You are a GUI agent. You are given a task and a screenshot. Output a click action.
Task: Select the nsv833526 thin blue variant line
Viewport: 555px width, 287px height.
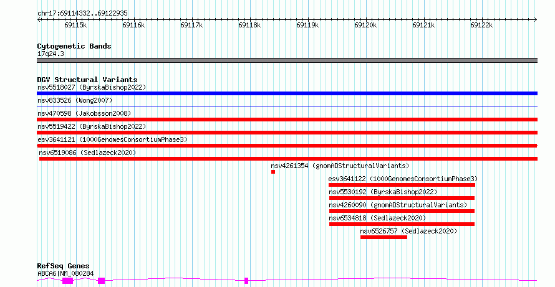coord(287,106)
